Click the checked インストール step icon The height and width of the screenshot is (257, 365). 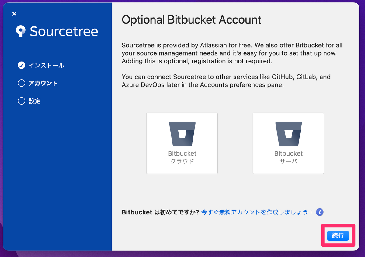coord(21,65)
